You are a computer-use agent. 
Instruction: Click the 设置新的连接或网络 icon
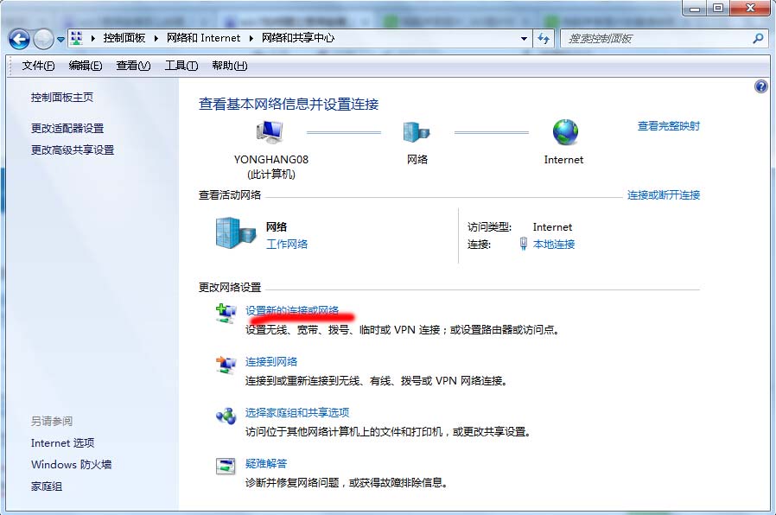click(x=226, y=313)
